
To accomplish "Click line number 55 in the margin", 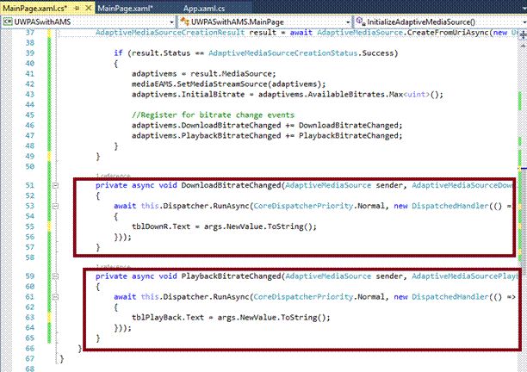I will click(x=29, y=226).
